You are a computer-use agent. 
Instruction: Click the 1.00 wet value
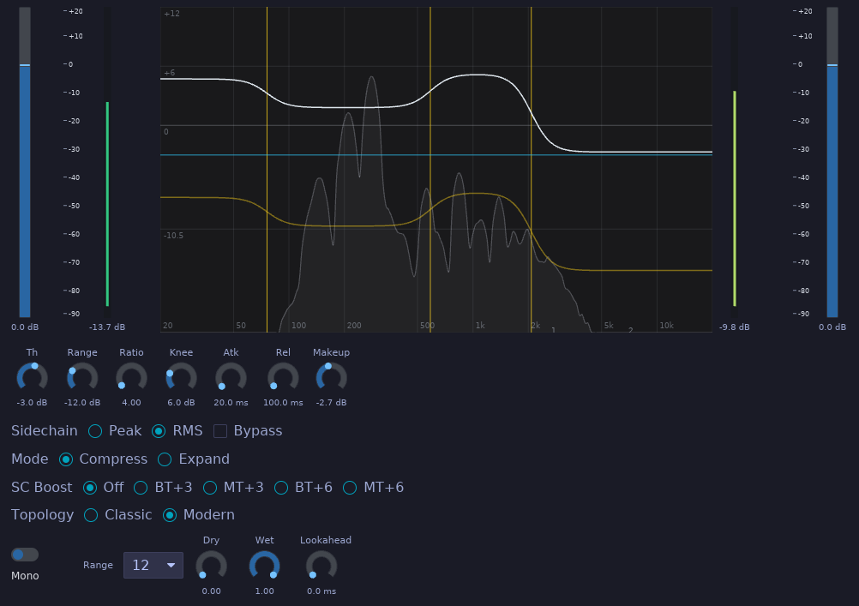pos(265,591)
